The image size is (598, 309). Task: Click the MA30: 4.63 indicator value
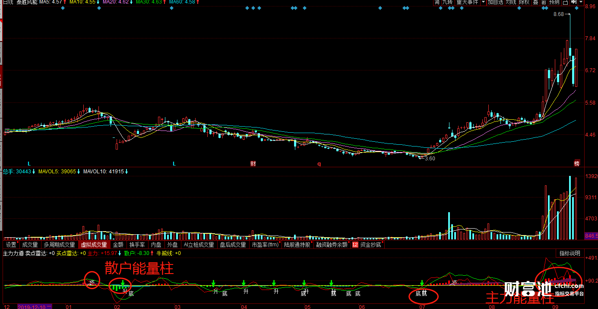[x=149, y=2]
